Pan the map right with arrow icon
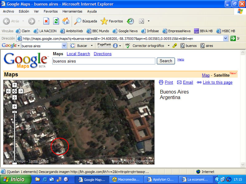 pyautogui.click(x=21, y=91)
